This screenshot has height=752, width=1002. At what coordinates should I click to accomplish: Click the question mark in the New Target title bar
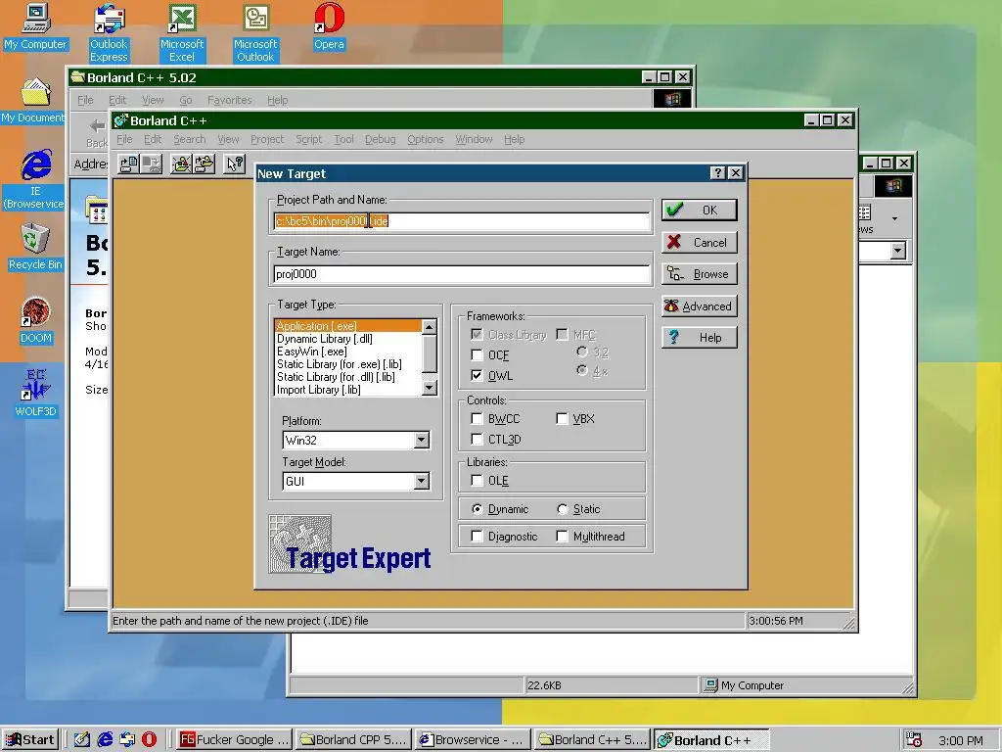point(717,173)
